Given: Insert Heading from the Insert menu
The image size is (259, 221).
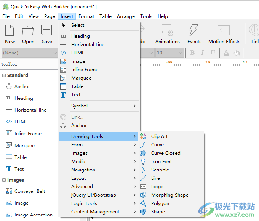Looking at the screenshot, I should point(99,36).
